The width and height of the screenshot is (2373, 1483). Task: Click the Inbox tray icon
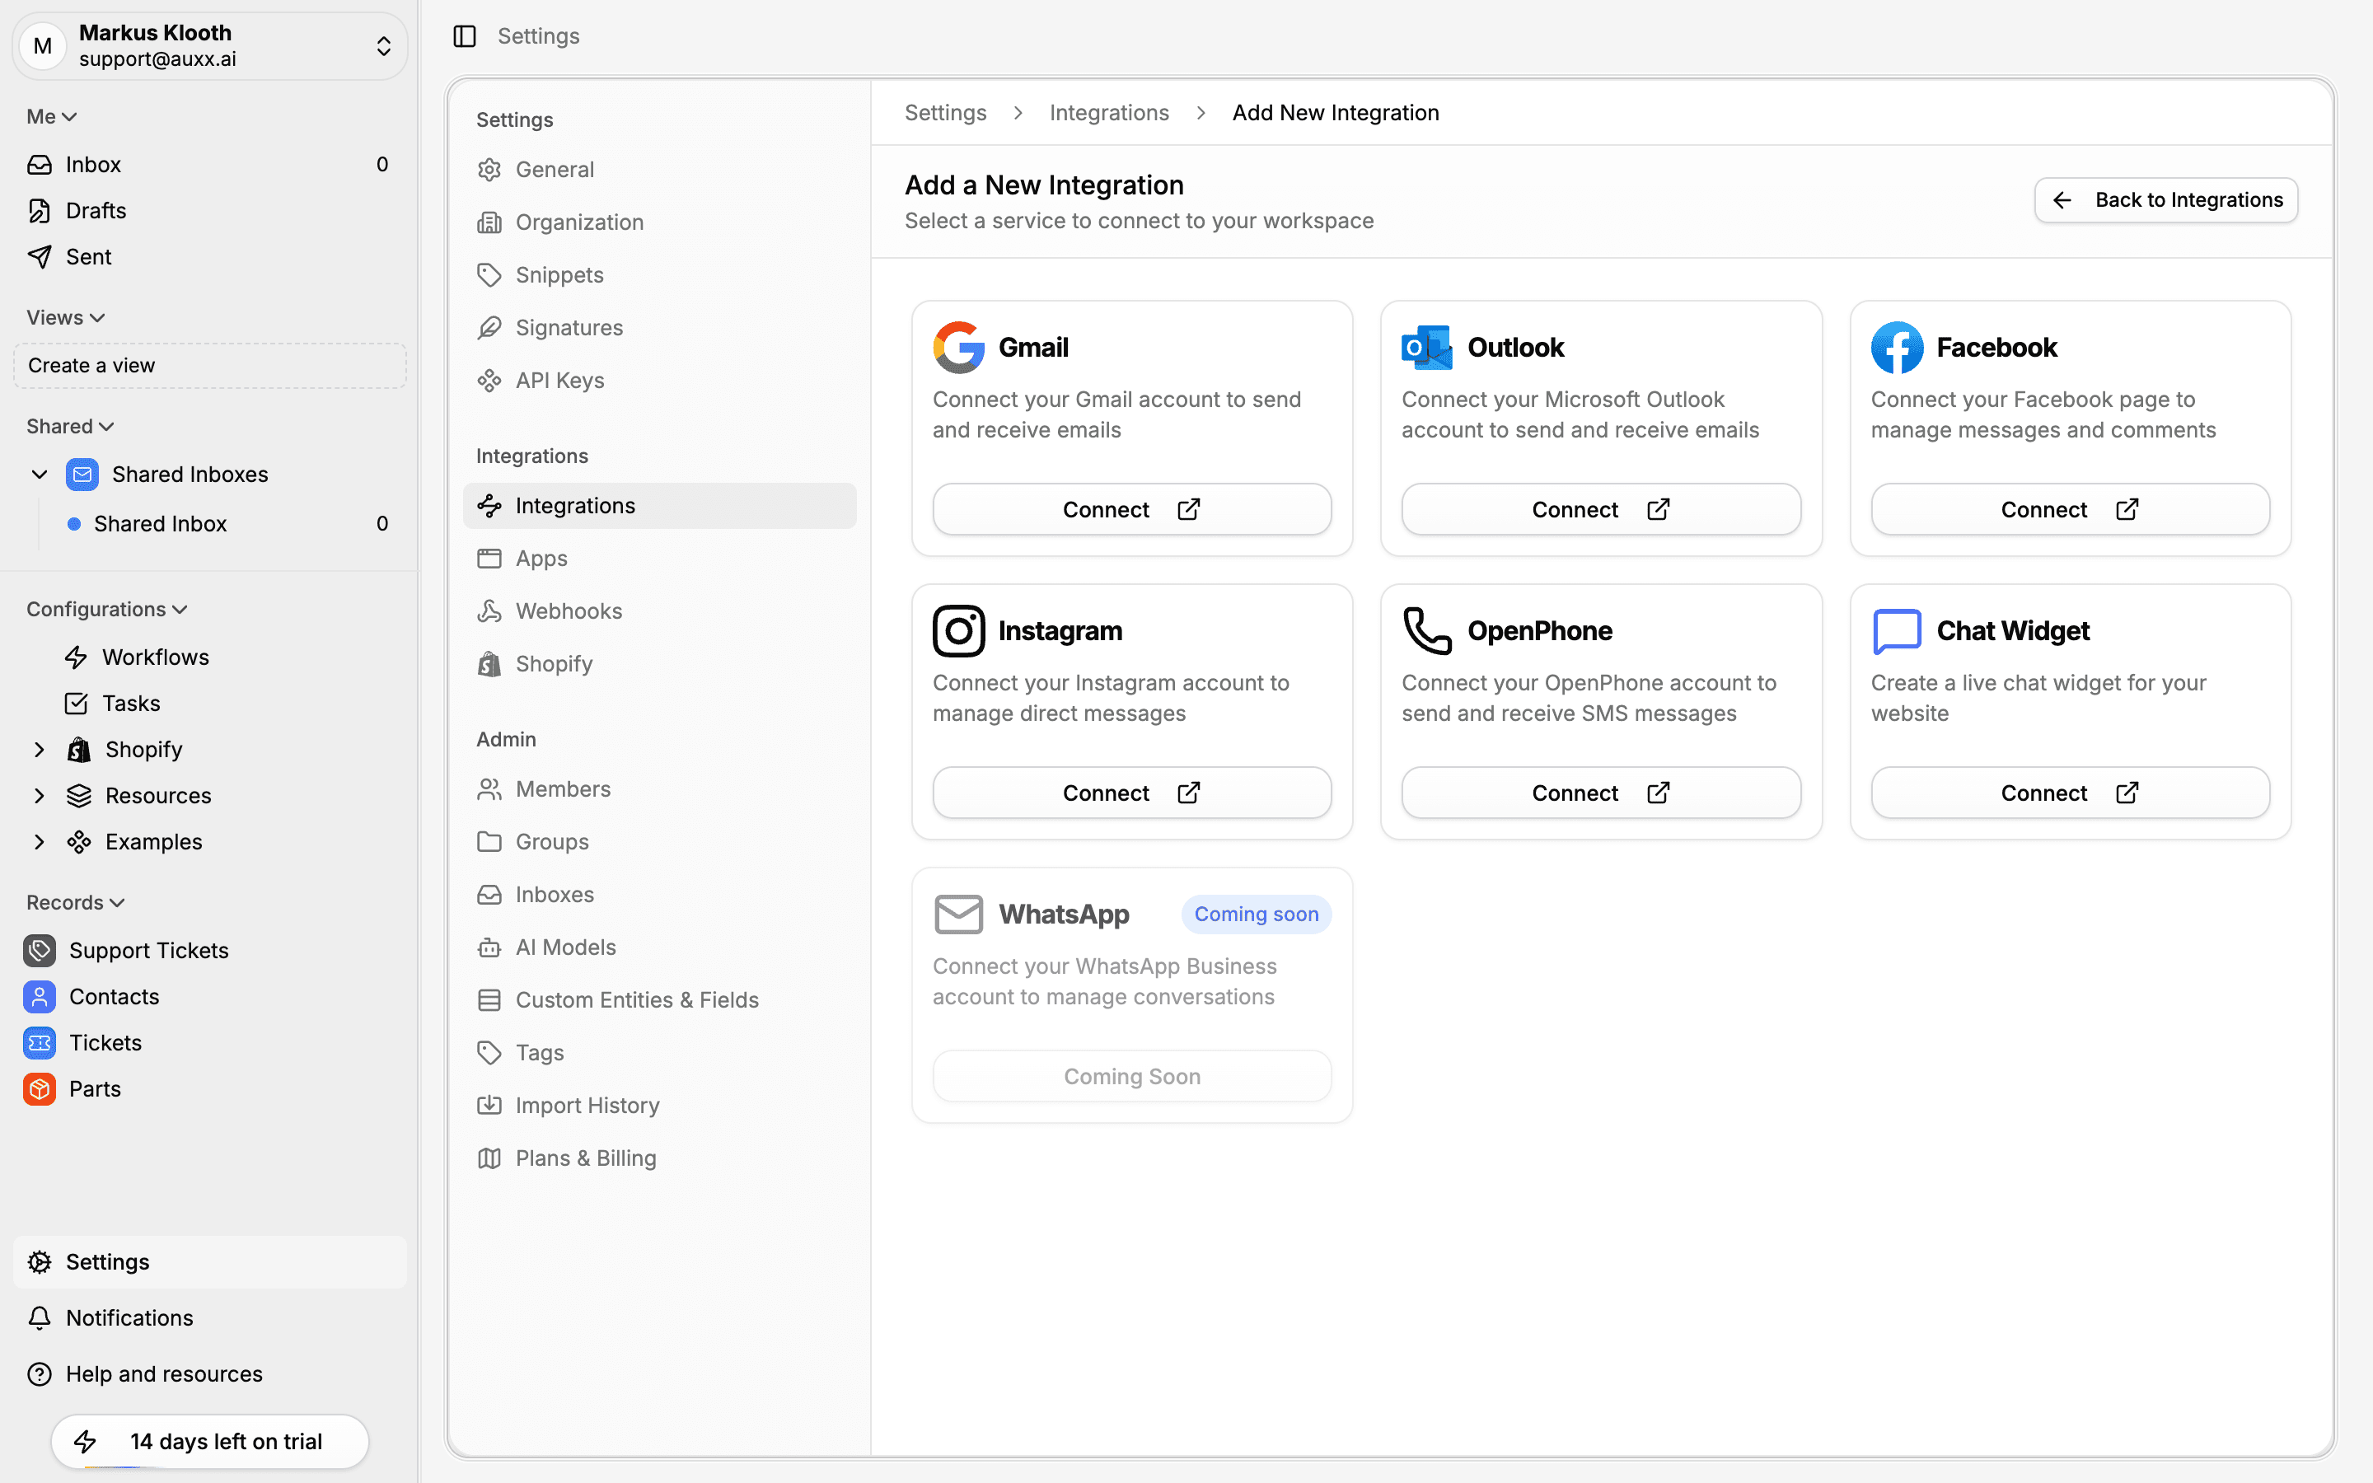point(40,165)
